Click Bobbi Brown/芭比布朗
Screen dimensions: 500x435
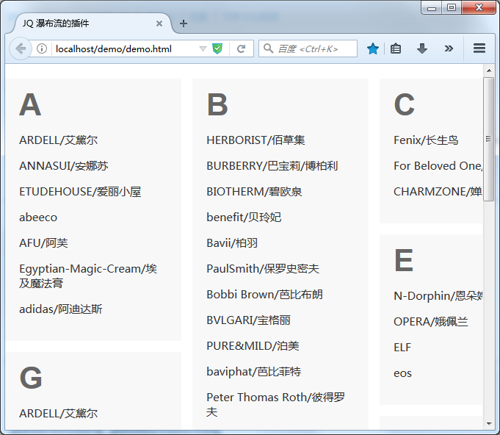tap(264, 294)
